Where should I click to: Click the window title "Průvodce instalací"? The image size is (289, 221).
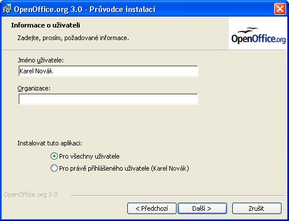[123, 9]
